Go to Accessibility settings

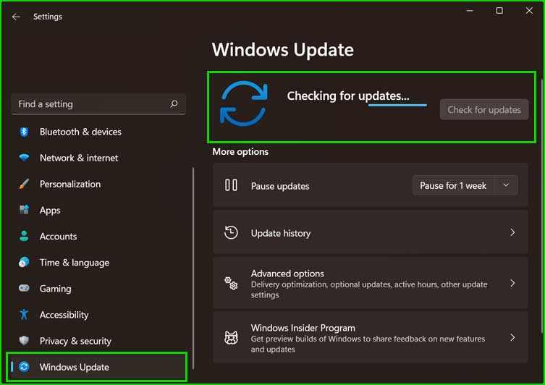pos(98,315)
